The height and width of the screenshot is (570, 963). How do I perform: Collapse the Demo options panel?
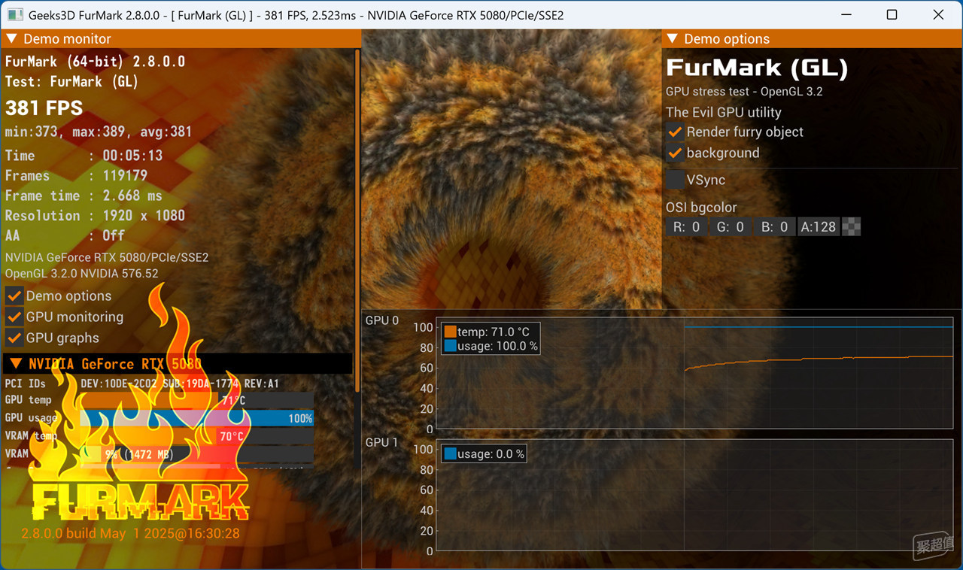pos(673,39)
